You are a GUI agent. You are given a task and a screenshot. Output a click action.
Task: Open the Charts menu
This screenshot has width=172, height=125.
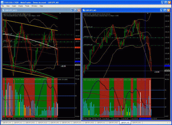coord(21,6)
